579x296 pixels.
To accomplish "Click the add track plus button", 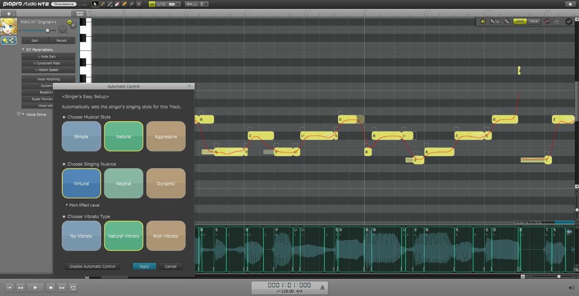I will [9, 14].
